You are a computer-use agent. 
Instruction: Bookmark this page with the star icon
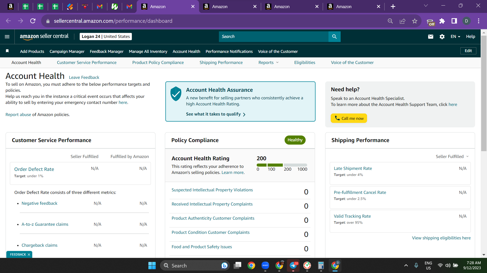coord(415,21)
